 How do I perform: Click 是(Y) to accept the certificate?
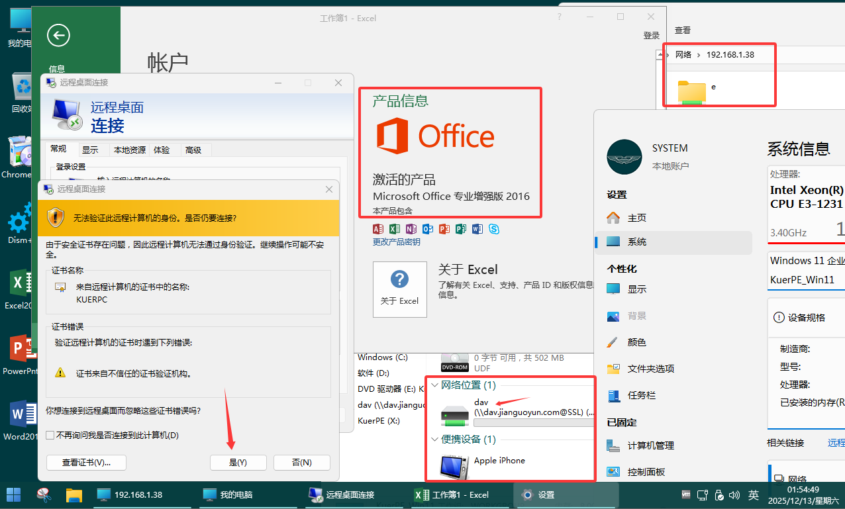coord(238,463)
